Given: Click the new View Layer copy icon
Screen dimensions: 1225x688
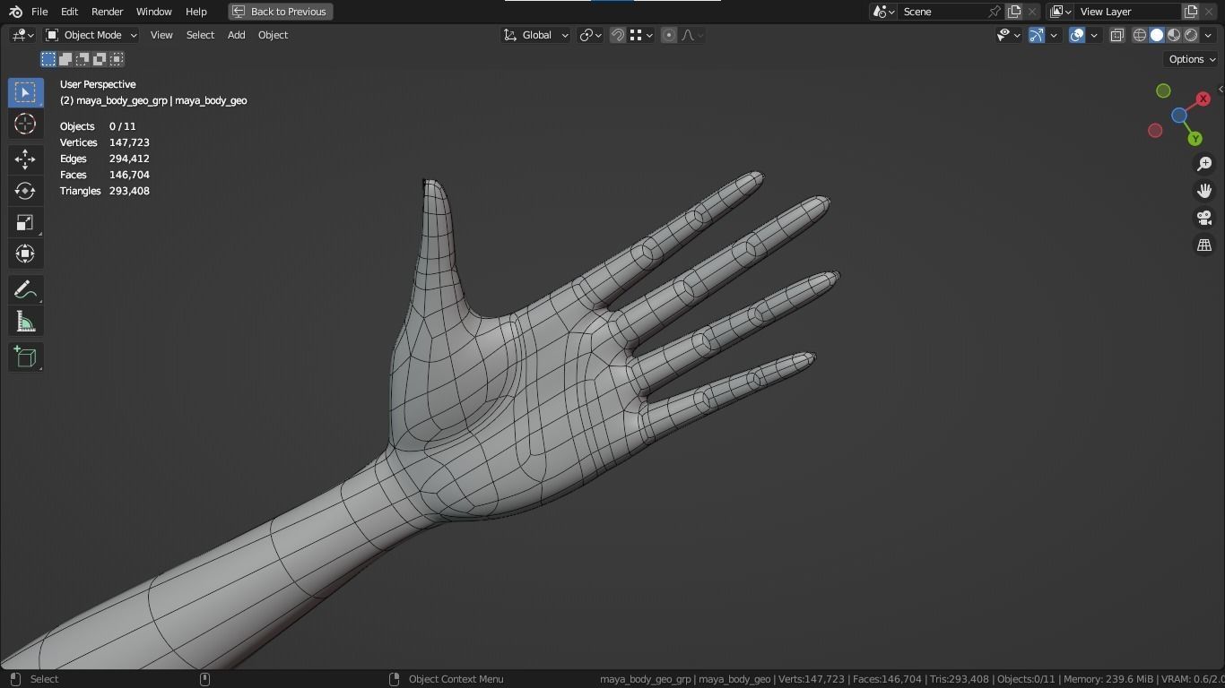Looking at the screenshot, I should [1191, 12].
